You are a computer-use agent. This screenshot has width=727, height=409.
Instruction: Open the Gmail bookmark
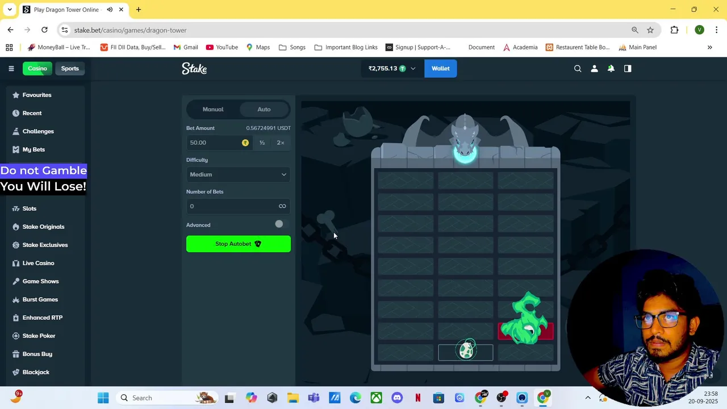186,47
